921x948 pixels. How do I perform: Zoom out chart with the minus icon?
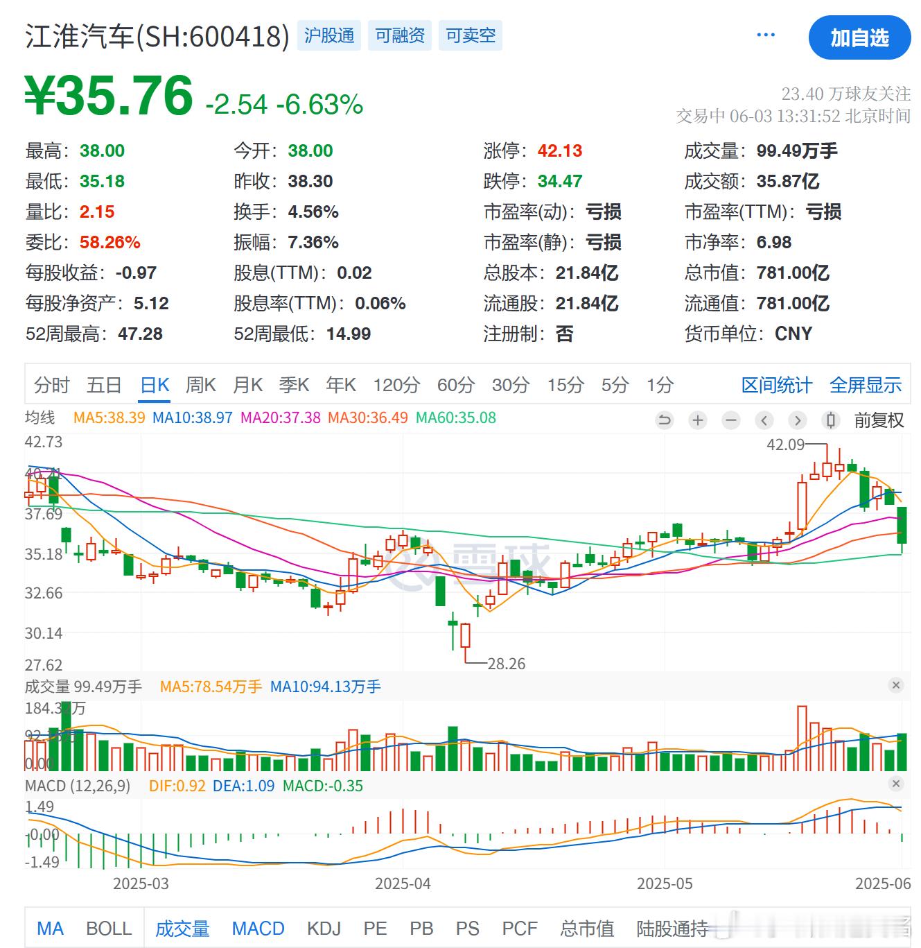click(x=731, y=420)
